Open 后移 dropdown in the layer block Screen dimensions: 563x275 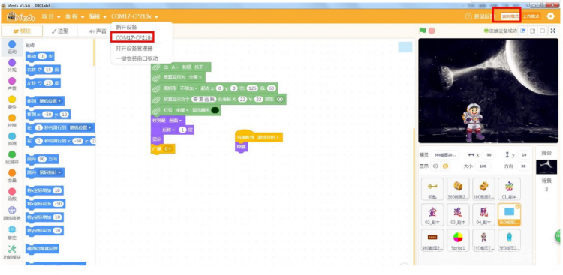168,130
